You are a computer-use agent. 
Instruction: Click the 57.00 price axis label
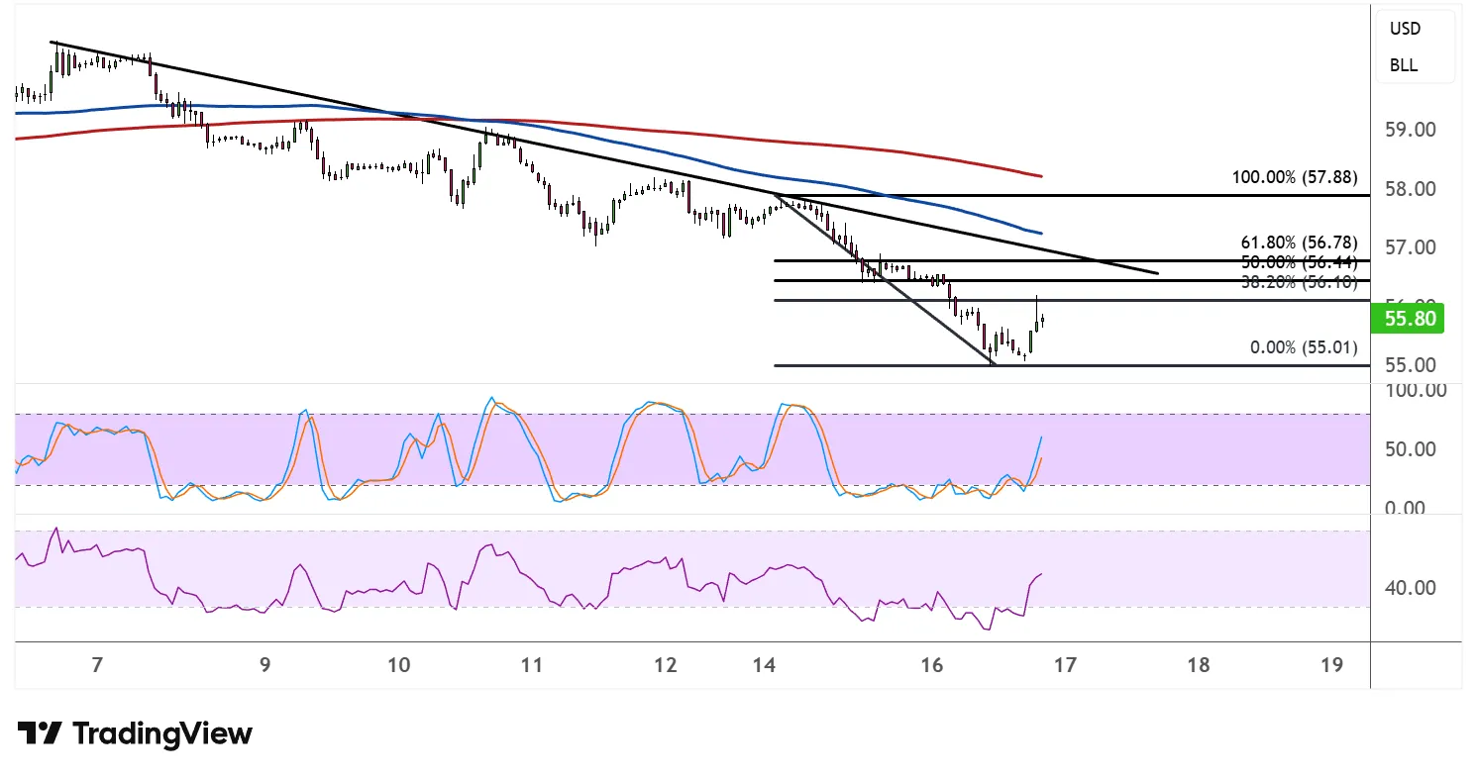coord(1411,246)
